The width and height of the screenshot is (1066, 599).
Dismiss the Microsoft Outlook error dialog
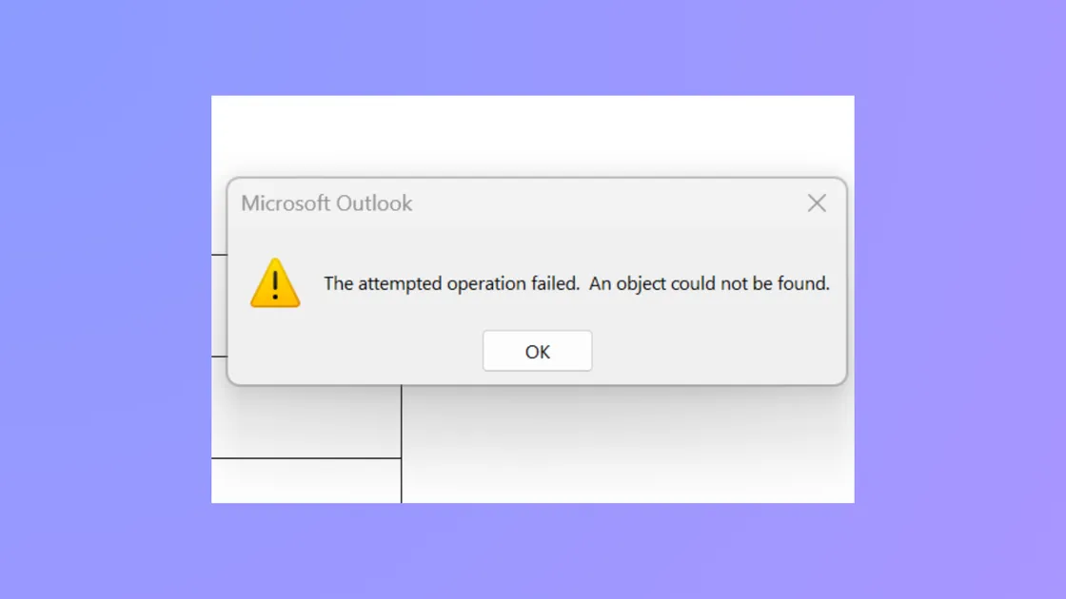[x=537, y=351]
